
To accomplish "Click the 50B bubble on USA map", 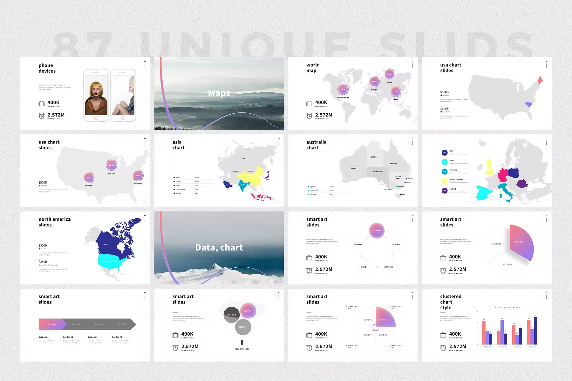I will 138,176.
